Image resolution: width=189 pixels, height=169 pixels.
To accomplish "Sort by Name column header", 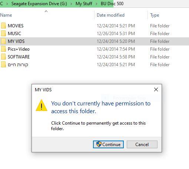I will 6,15.
